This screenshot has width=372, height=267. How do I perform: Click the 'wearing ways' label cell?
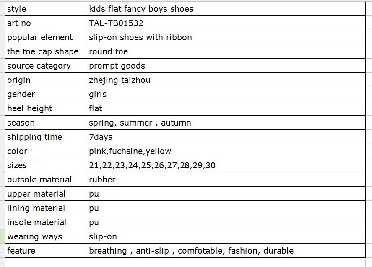coord(34,236)
